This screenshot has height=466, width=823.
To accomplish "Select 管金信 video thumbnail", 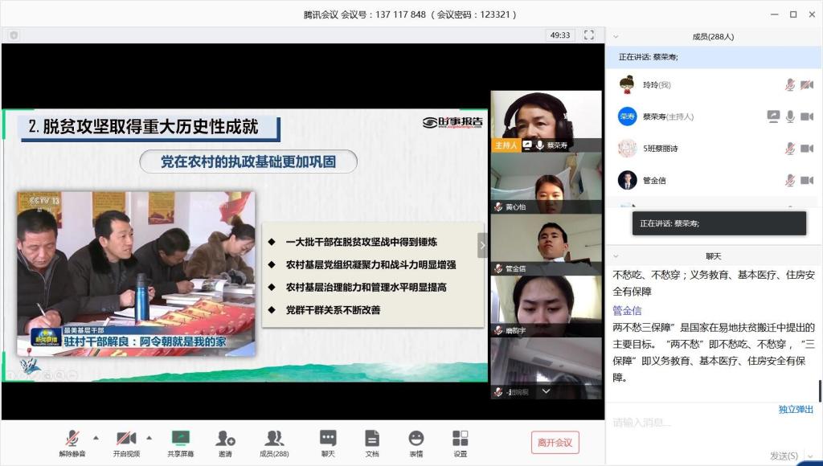I will coord(546,245).
